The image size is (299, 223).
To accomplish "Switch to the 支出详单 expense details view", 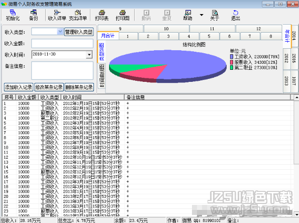I will 78,15.
